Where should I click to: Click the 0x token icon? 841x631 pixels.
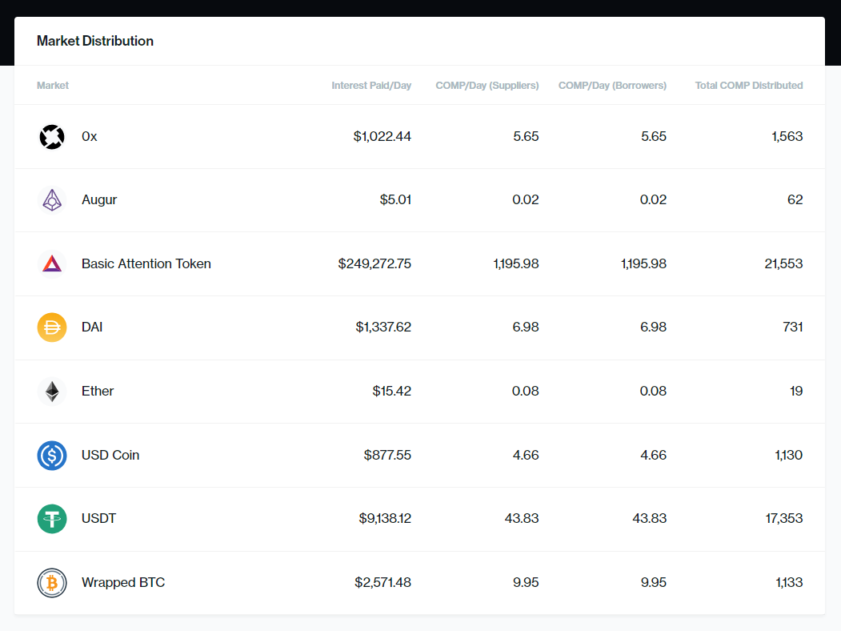(x=52, y=137)
